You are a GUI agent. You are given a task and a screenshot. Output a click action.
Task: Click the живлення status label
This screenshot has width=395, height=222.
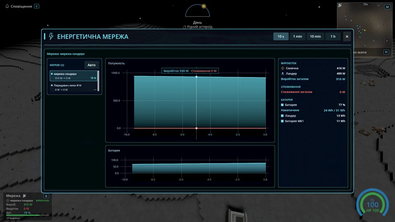tap(42, 201)
